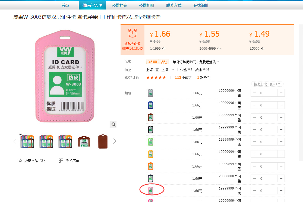Viewport: 303px width, 202px height.
Task: Select the yellow card holder swatch
Action: click(x=150, y=154)
